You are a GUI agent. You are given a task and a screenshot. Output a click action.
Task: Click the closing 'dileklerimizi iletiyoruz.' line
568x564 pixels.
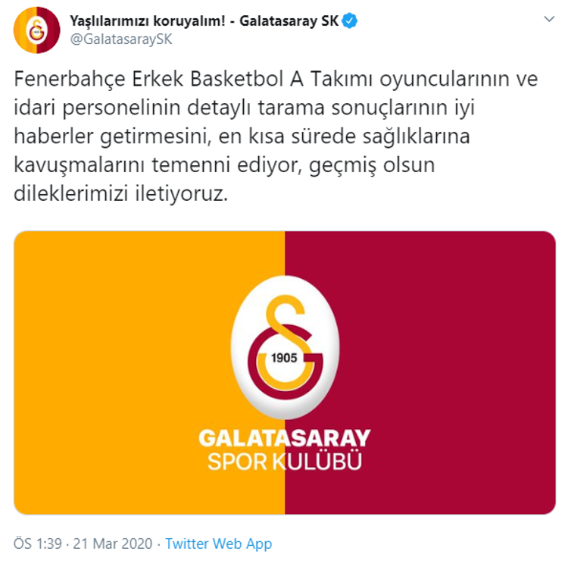[x=121, y=193]
